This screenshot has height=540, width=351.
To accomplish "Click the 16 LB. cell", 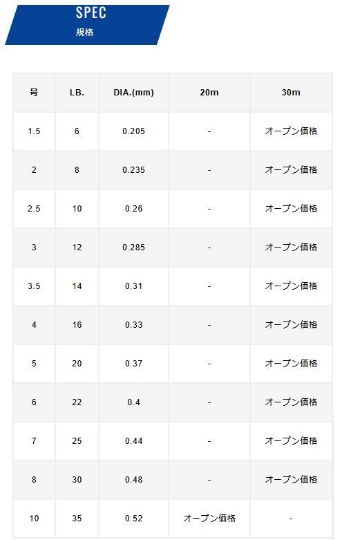I will [x=77, y=325].
